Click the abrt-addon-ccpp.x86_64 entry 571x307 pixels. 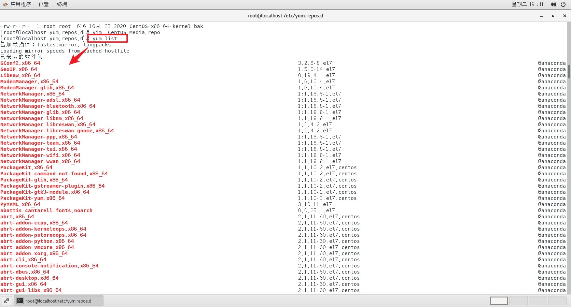(34, 223)
